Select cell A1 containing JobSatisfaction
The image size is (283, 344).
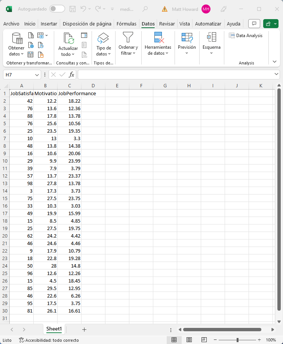click(x=22, y=93)
